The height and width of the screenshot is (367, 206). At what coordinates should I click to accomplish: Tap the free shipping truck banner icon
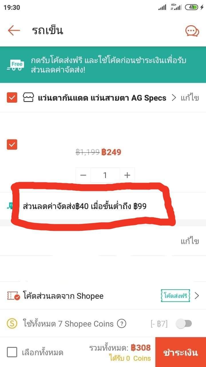coord(16,65)
